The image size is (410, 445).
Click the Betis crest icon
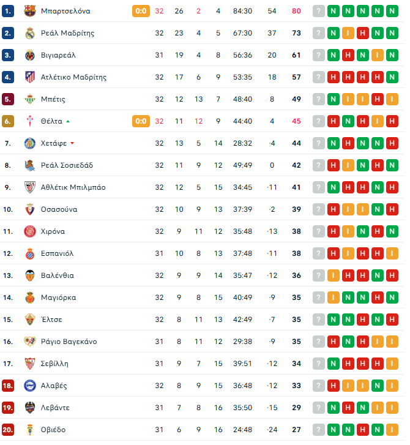click(x=29, y=99)
